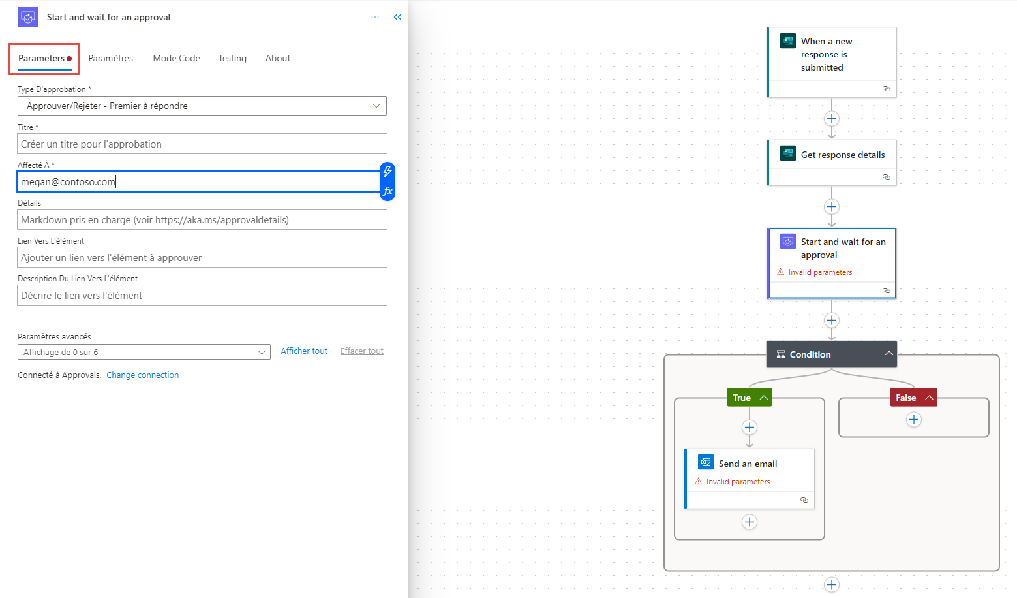Click the Forms icon on Get response details
The width and height of the screenshot is (1017, 598).
point(788,153)
